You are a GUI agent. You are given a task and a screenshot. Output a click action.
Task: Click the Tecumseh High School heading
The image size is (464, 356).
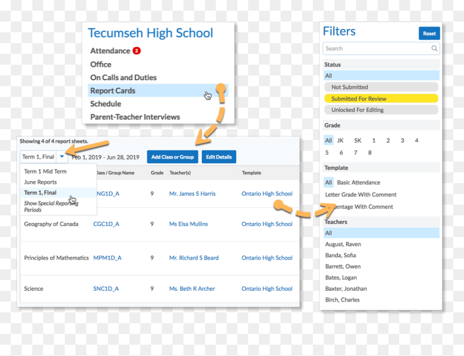pyautogui.click(x=151, y=33)
